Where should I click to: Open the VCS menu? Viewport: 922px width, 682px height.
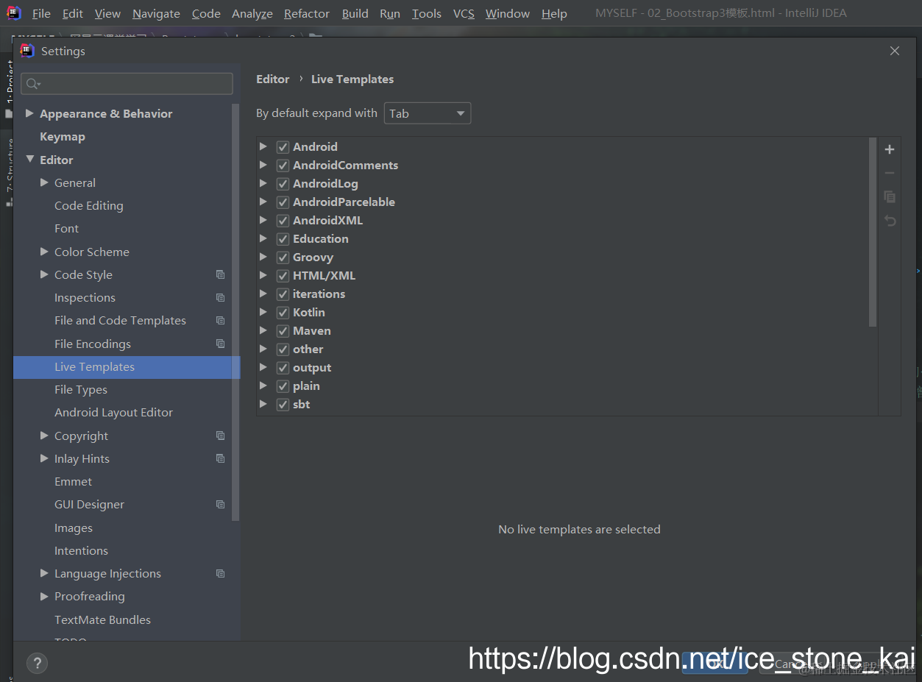[464, 13]
